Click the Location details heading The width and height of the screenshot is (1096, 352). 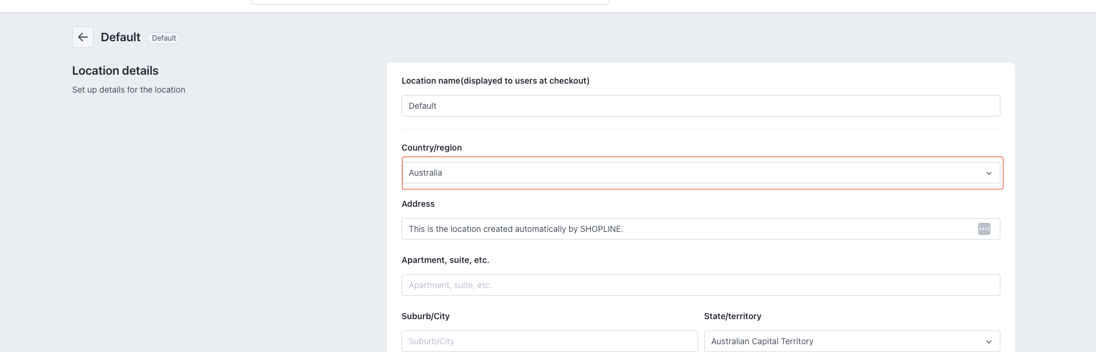click(x=115, y=71)
